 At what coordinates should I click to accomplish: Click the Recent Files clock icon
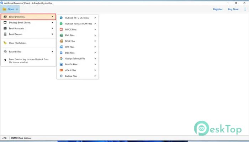tap(5, 51)
